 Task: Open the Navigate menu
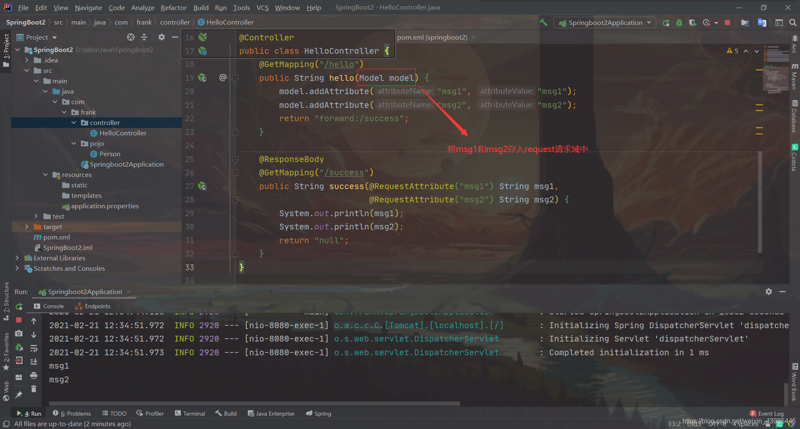88,7
